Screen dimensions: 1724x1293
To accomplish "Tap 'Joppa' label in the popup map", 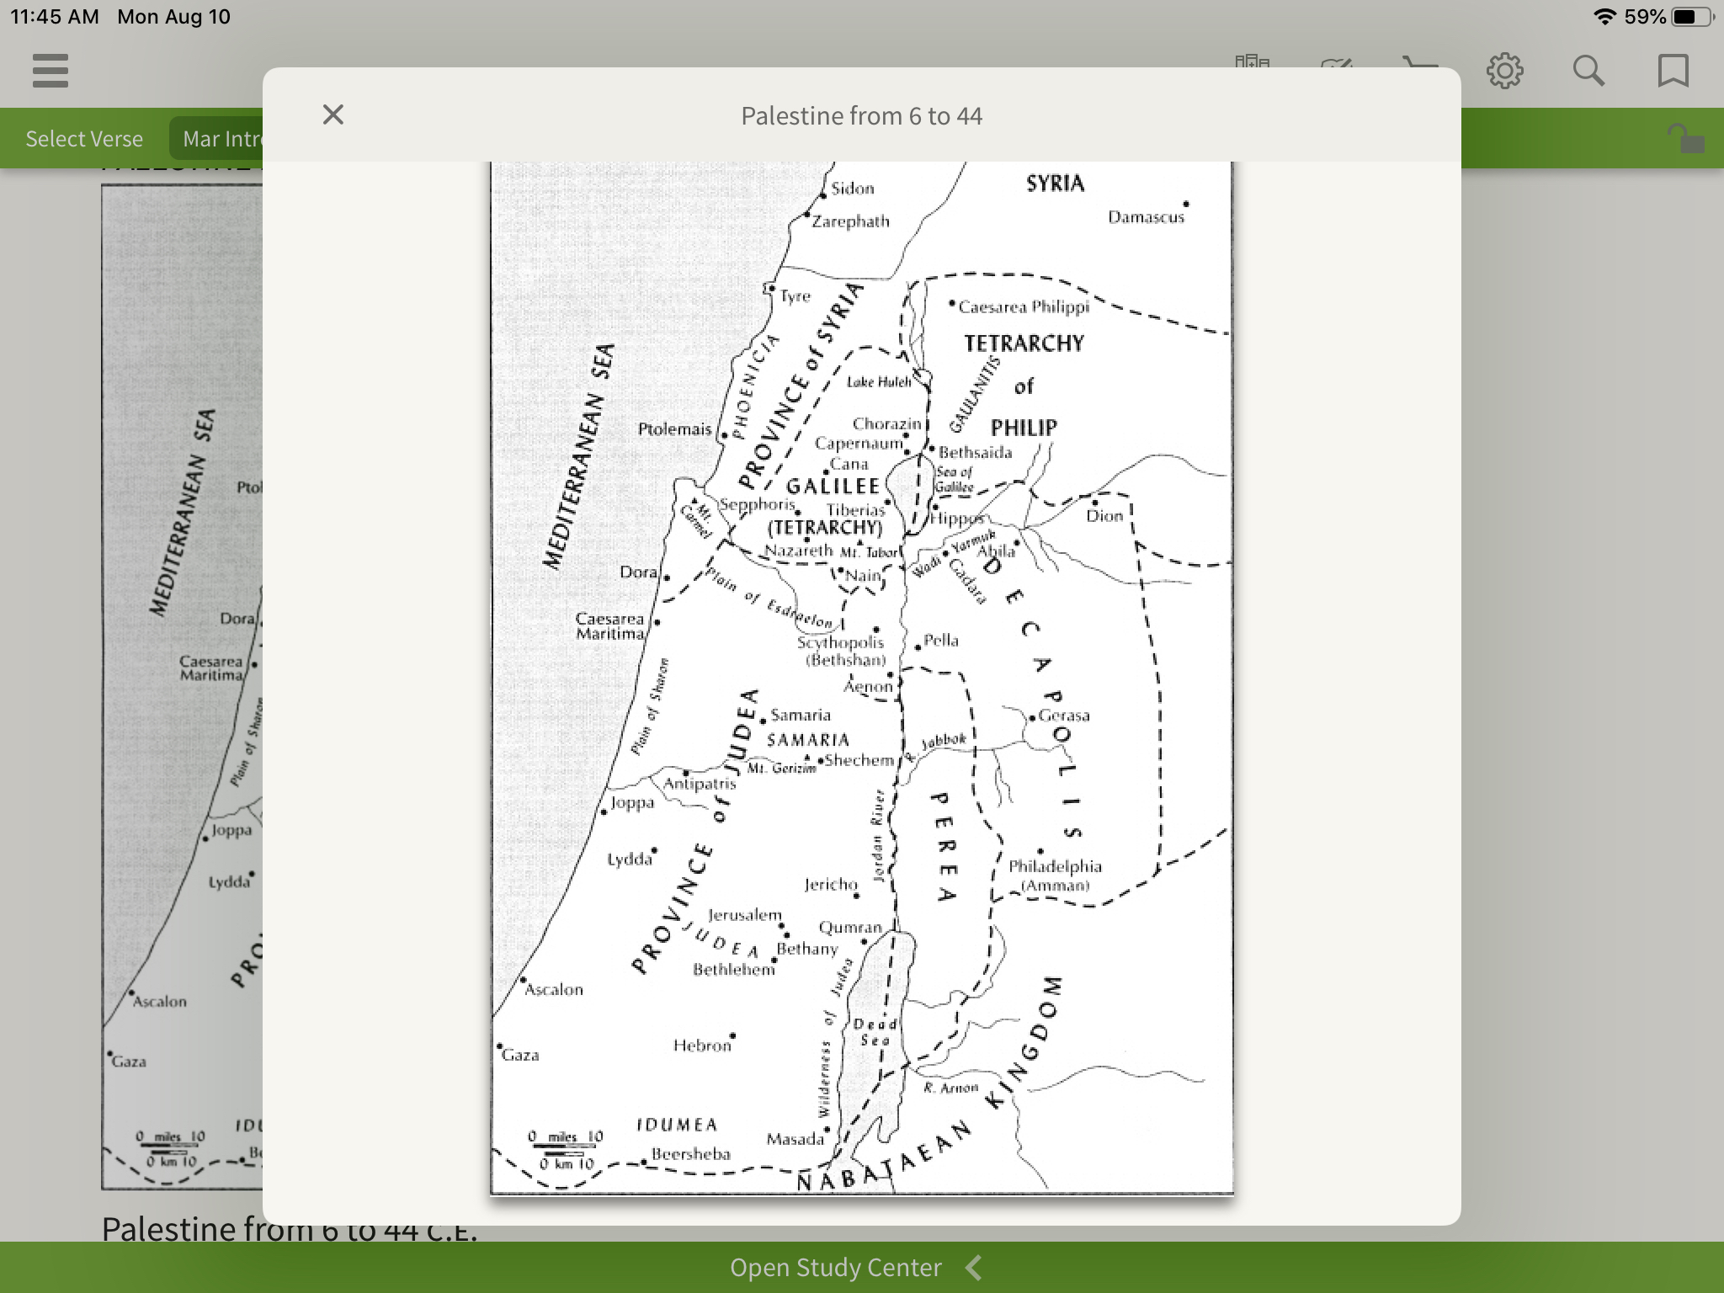I will tap(632, 803).
